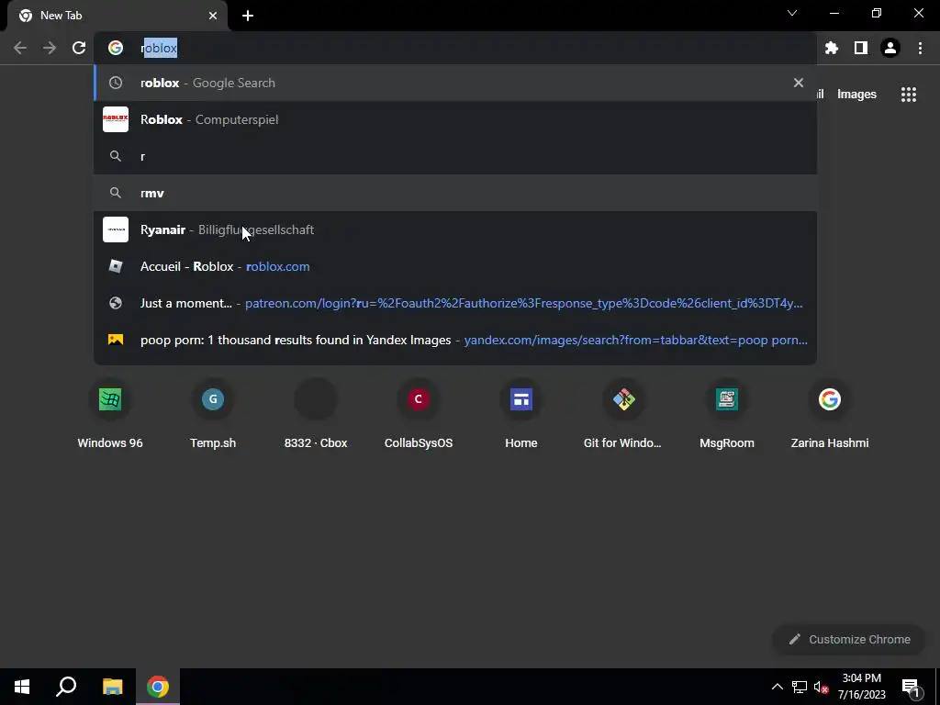Screen dimensions: 940x705
Task: Remove the roblox Google Search suggestion
Action: point(798,83)
